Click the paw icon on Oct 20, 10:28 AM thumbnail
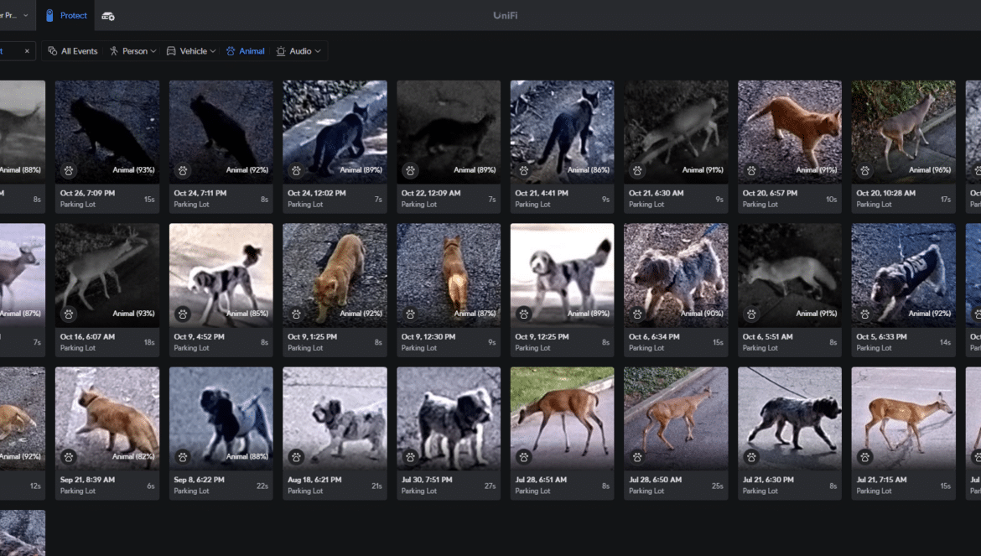The height and width of the screenshot is (556, 981). coord(865,171)
